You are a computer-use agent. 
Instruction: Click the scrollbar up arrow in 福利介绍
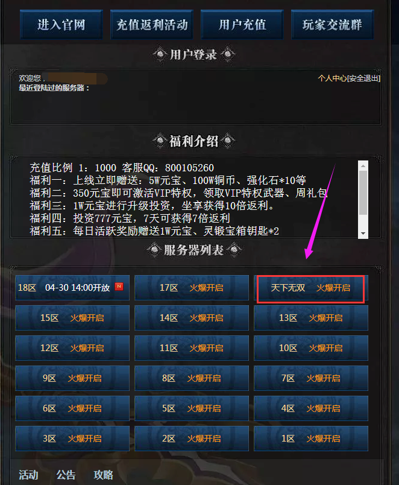pos(363,166)
